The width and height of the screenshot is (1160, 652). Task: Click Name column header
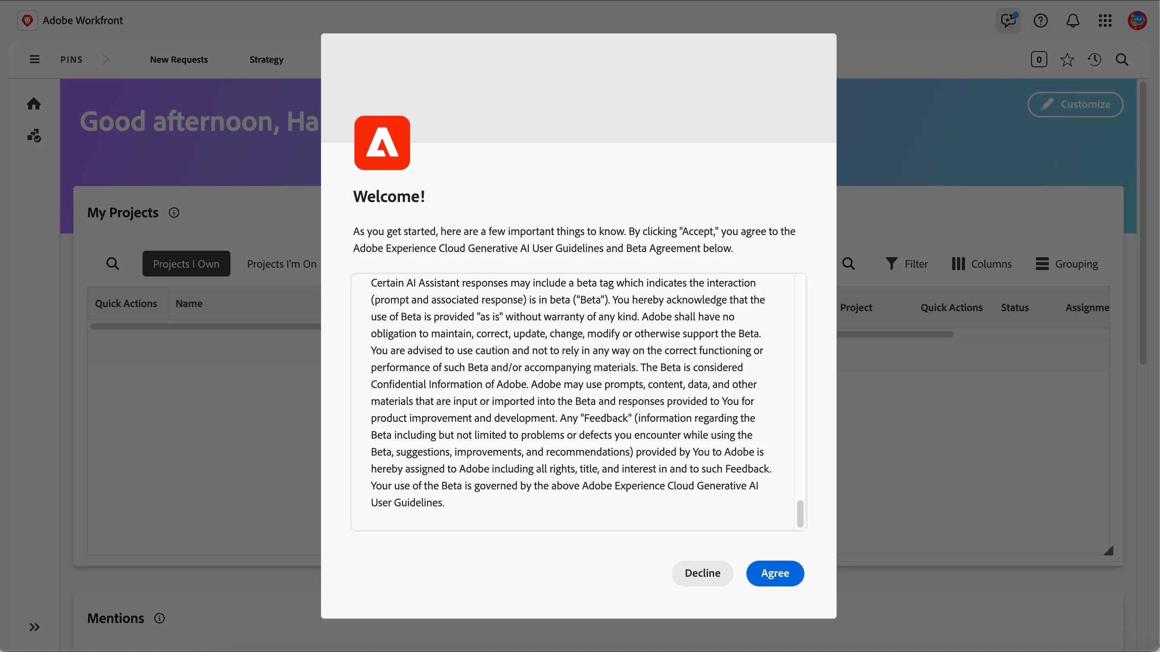[188, 303]
